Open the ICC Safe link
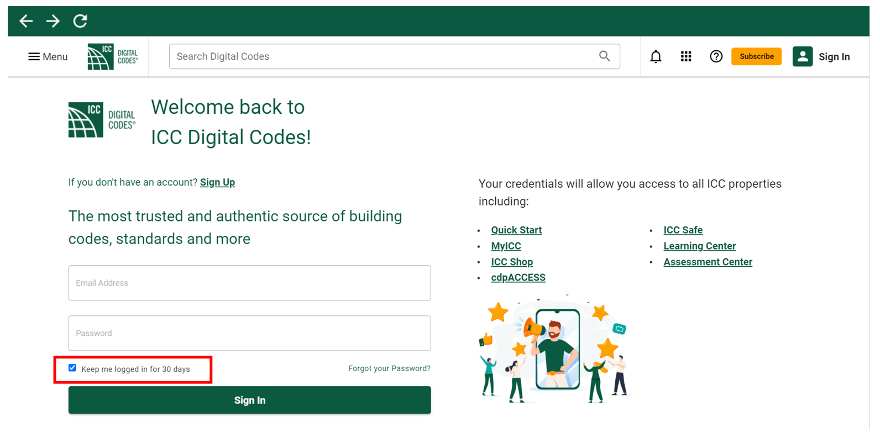 click(x=683, y=230)
